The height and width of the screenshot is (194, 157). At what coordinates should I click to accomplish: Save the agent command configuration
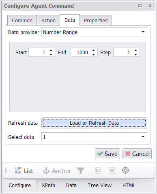[108, 154]
